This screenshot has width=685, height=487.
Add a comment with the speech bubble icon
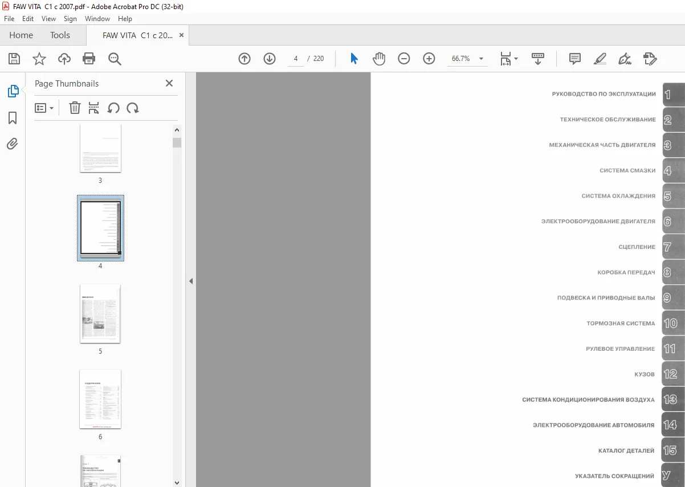click(575, 59)
